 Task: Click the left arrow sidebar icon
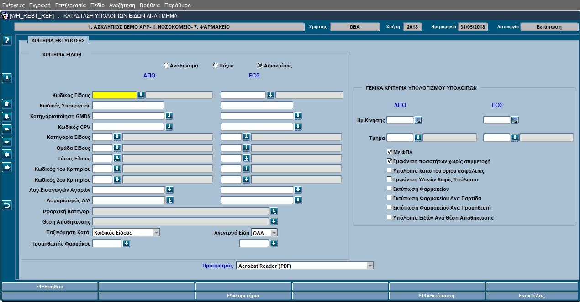(x=7, y=154)
